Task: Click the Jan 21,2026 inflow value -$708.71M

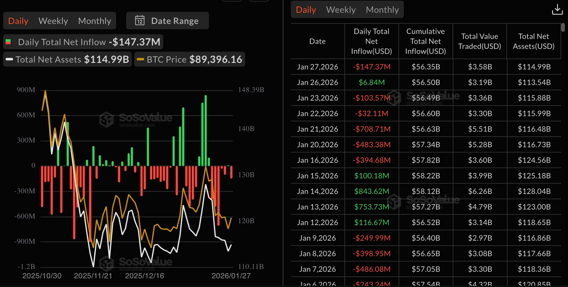Action: 372,129
